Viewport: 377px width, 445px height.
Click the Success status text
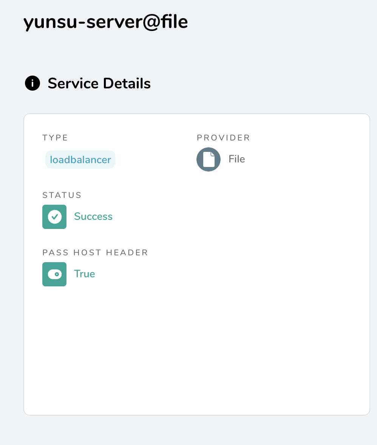pos(93,216)
